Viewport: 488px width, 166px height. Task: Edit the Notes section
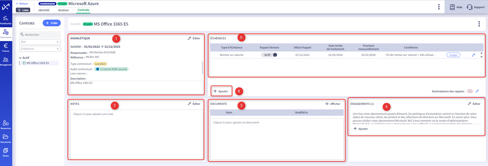pos(194,104)
